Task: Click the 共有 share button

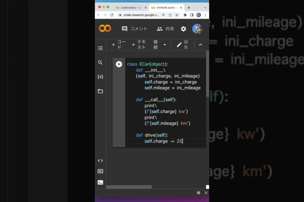Action: (x=165, y=29)
